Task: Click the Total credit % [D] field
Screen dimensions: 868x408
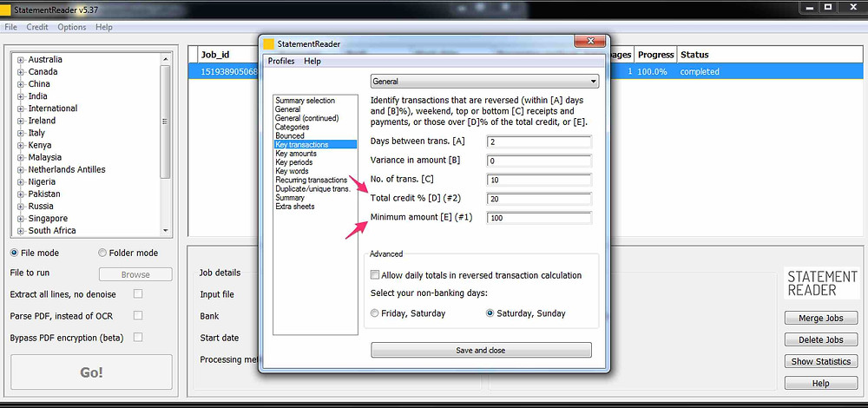Action: [539, 199]
